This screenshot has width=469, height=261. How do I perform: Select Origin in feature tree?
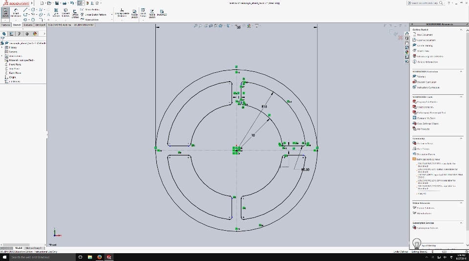12,77
